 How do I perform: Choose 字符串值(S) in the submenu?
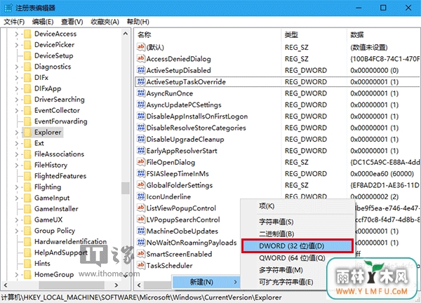[298, 222]
